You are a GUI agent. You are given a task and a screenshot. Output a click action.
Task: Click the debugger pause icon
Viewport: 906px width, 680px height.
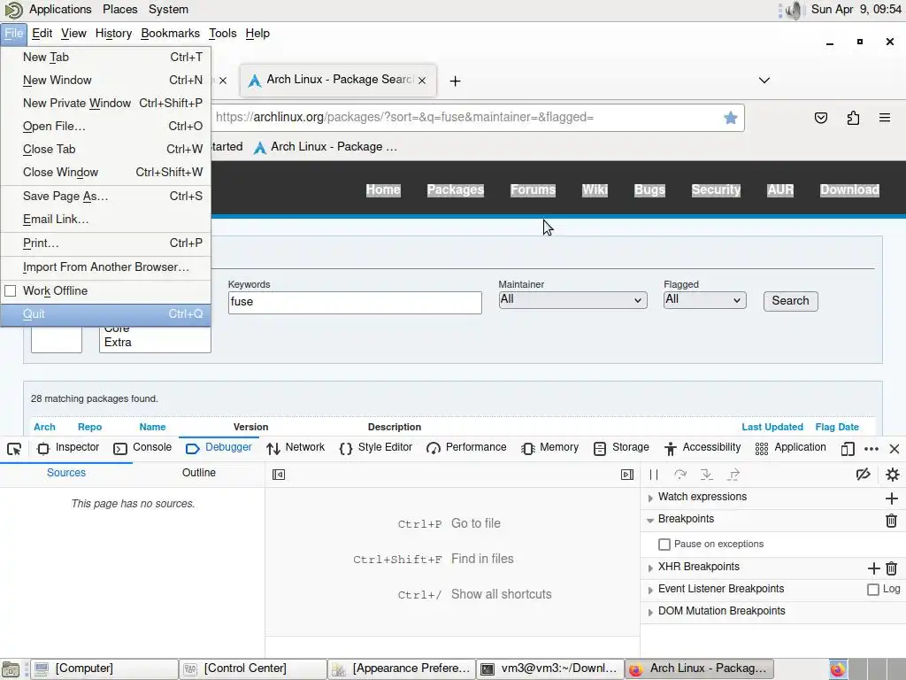pyautogui.click(x=654, y=475)
